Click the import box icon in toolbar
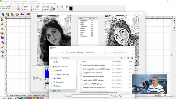The image size is (176, 99). (x=12, y=14)
